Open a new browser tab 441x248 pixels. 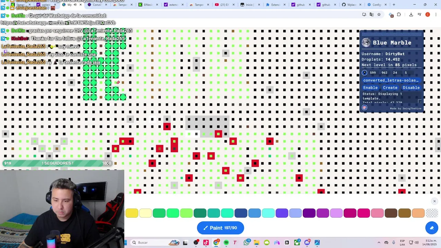(x=394, y=5)
